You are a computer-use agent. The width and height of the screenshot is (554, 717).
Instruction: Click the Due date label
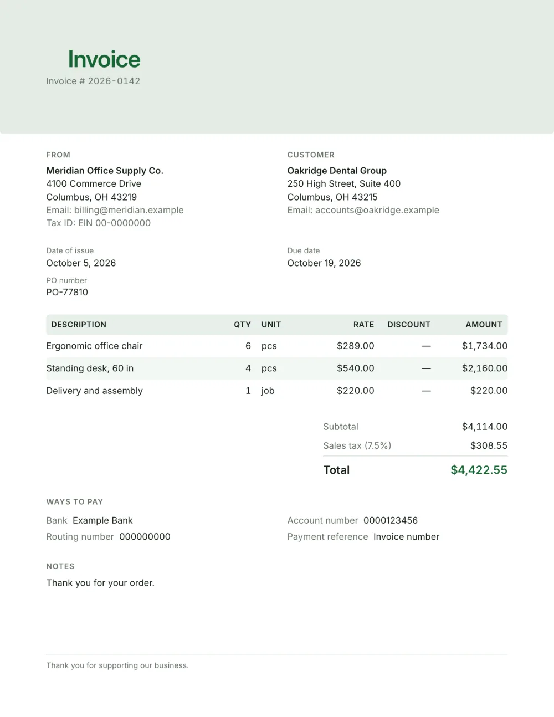303,250
